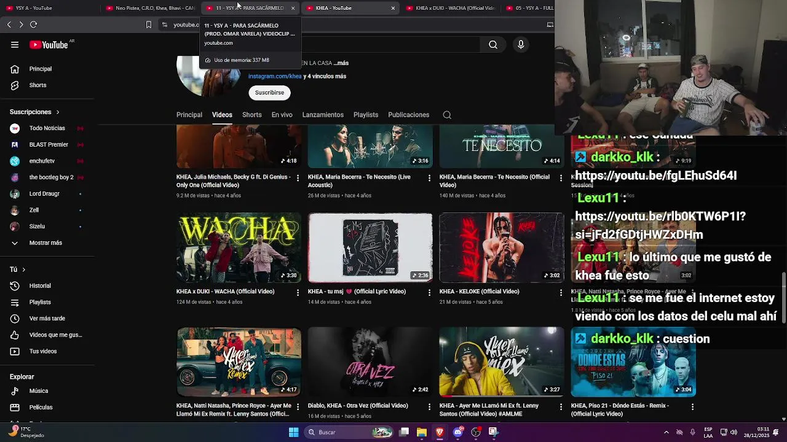787x442 pixels.
Task: Open instagram.com/khea link
Action: (275, 76)
